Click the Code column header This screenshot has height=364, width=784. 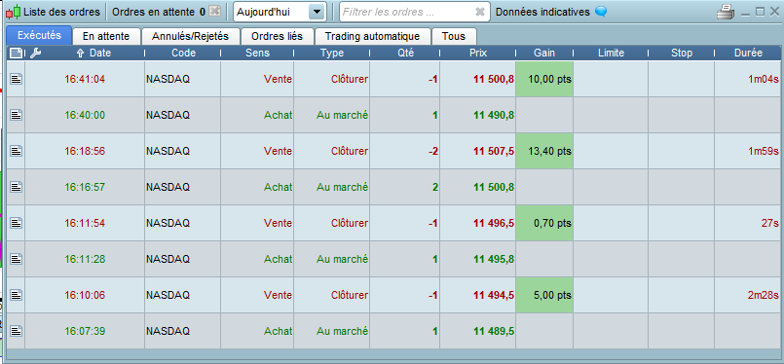coord(183,53)
